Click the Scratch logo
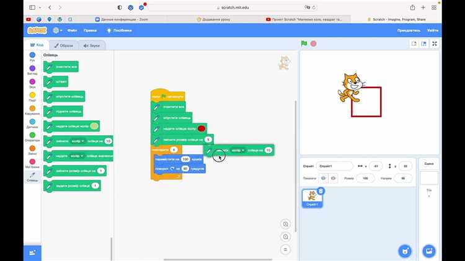Viewport: 465px width, 261px height. click(37, 30)
